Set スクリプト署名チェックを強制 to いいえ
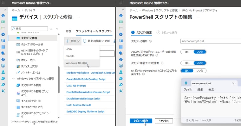Screen dimensions: 241x126 pos(200,63)
